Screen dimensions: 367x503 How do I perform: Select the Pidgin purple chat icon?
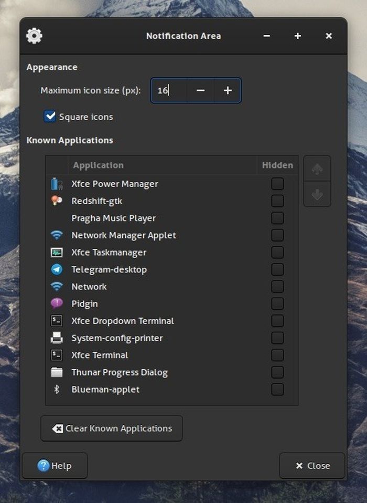57,303
